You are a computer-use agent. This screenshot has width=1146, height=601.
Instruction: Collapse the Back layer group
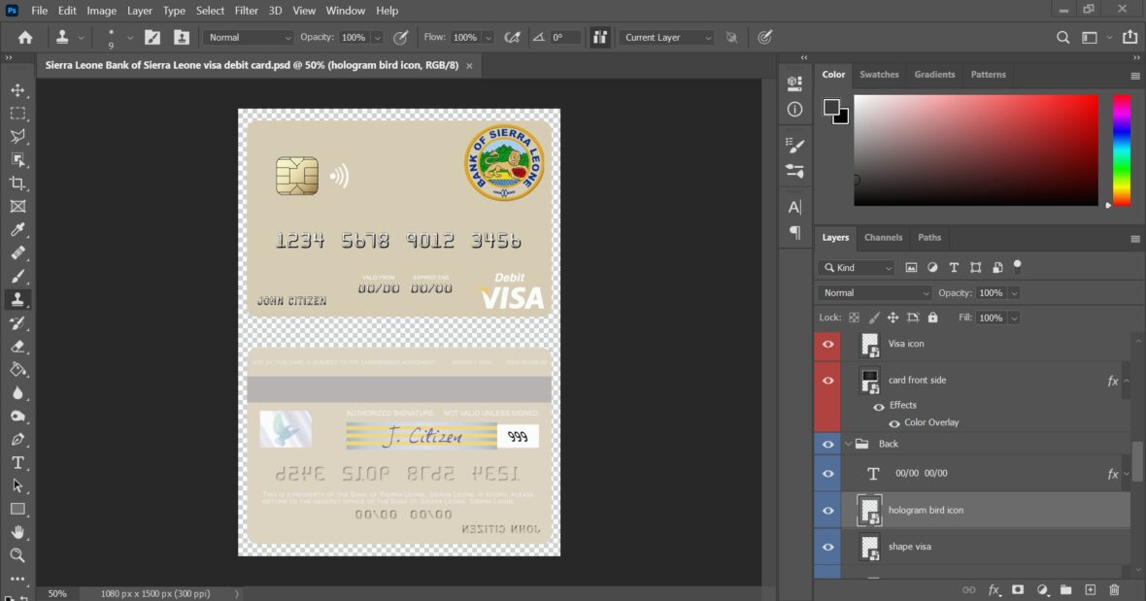coord(847,443)
